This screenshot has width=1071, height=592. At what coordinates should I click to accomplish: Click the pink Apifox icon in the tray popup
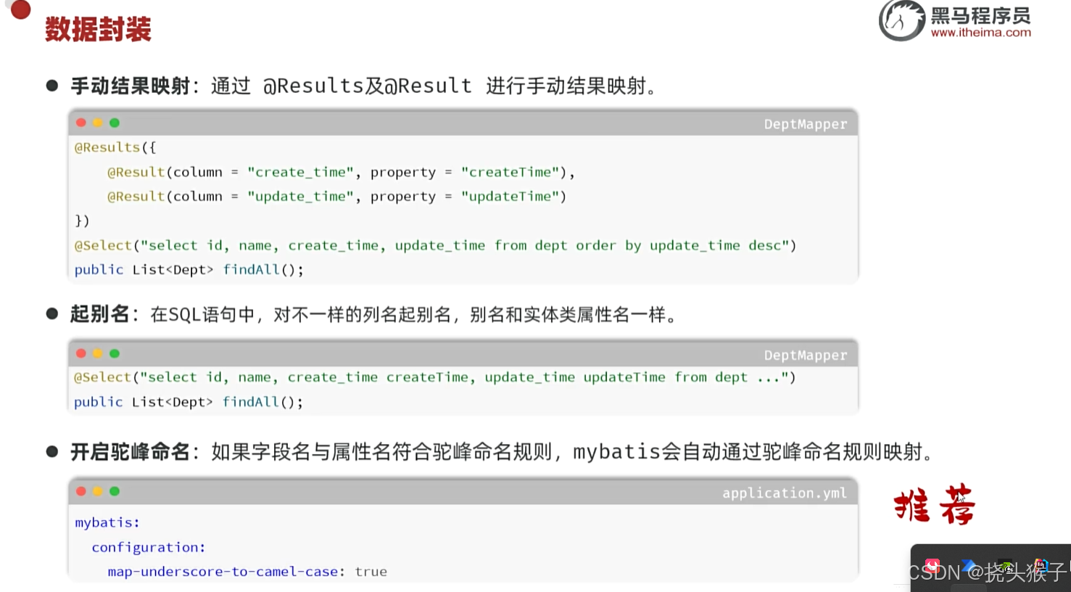point(933,567)
